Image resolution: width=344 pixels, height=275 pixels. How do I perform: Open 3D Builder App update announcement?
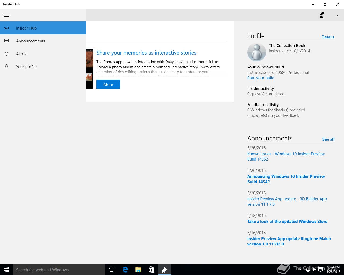(x=287, y=202)
